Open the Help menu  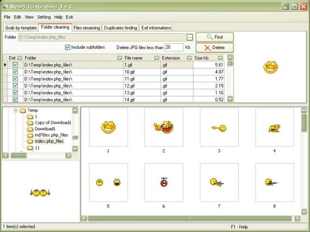[58, 17]
